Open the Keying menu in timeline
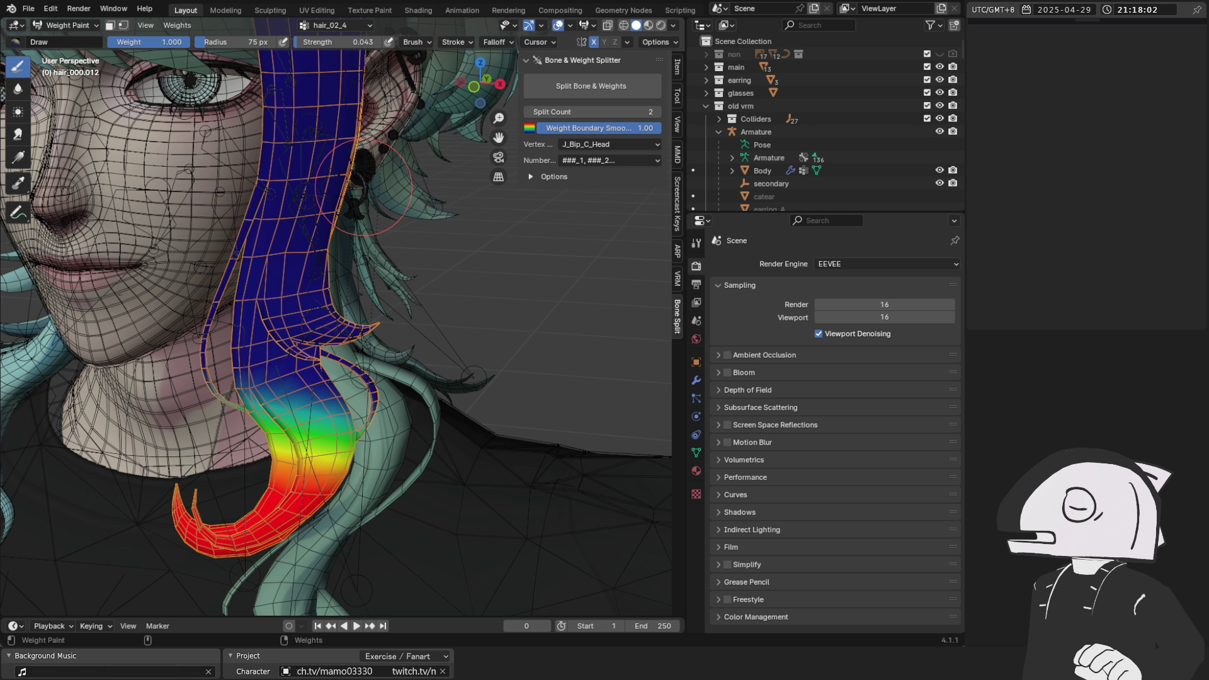1209x680 pixels. [96, 626]
